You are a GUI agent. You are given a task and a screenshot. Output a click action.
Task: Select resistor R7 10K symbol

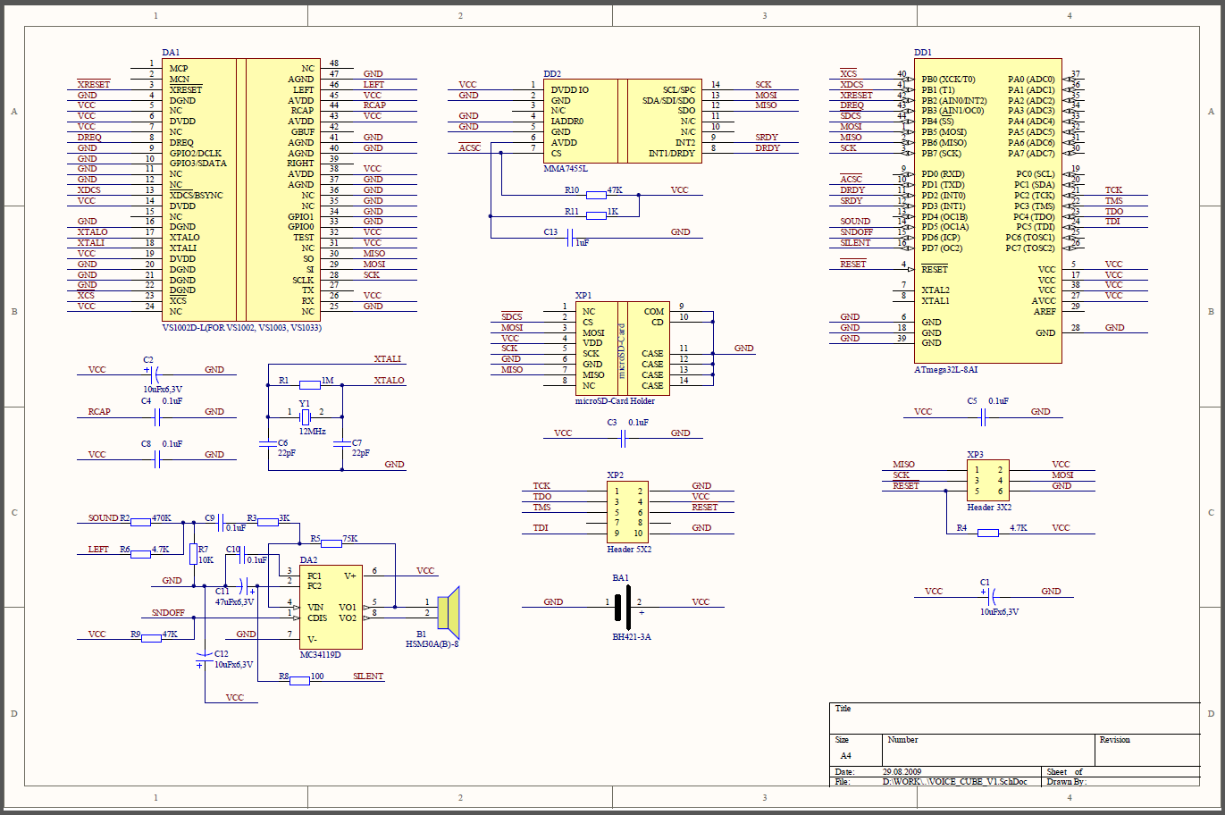193,554
